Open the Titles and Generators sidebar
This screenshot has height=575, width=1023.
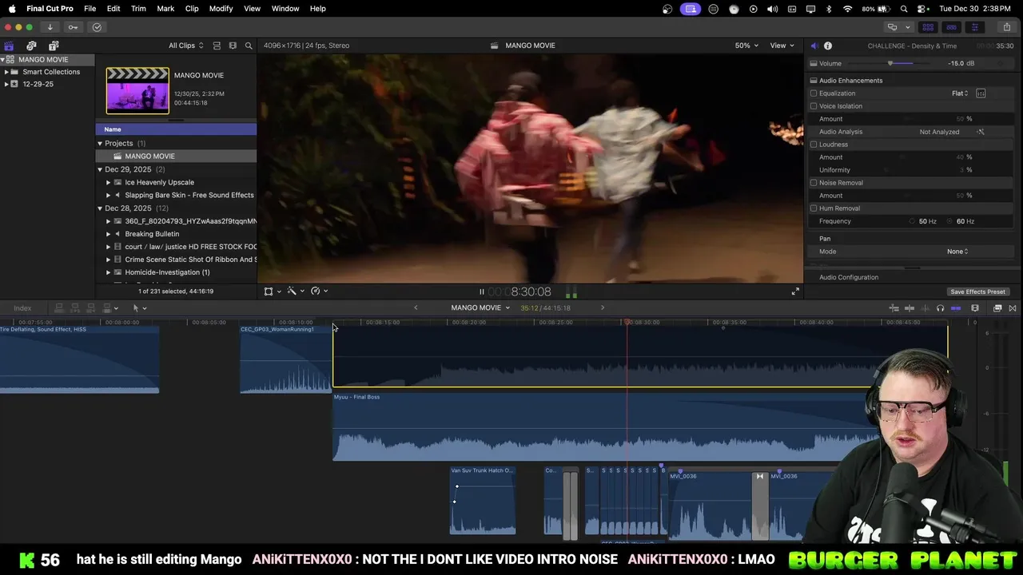pyautogui.click(x=54, y=46)
